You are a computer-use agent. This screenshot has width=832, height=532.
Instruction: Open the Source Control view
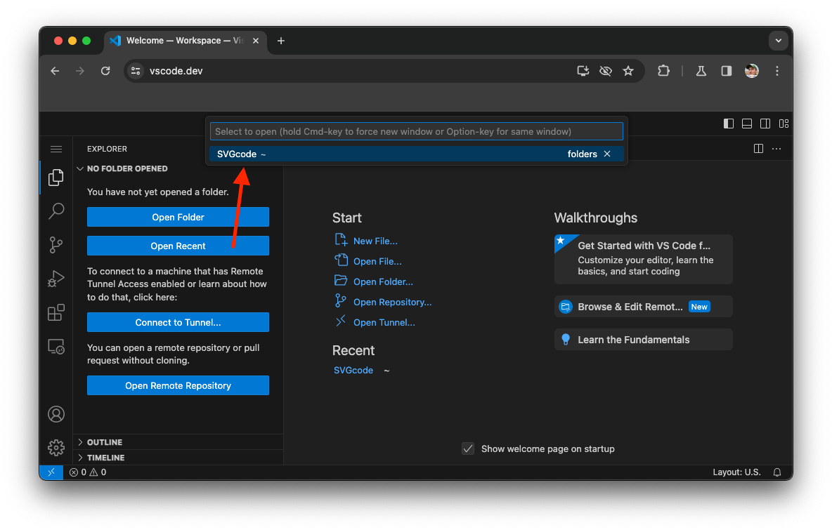(56, 245)
